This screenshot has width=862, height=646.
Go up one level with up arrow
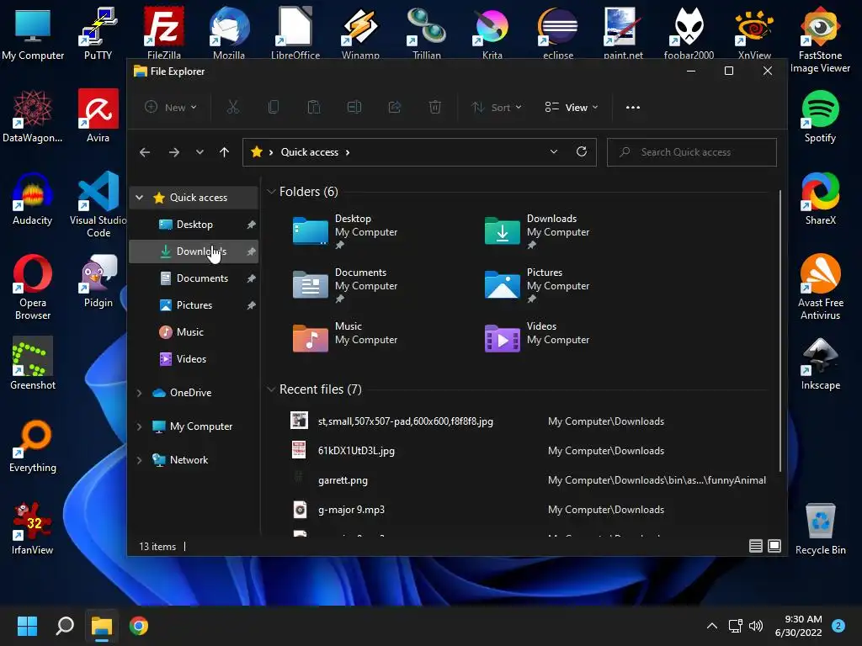point(224,152)
